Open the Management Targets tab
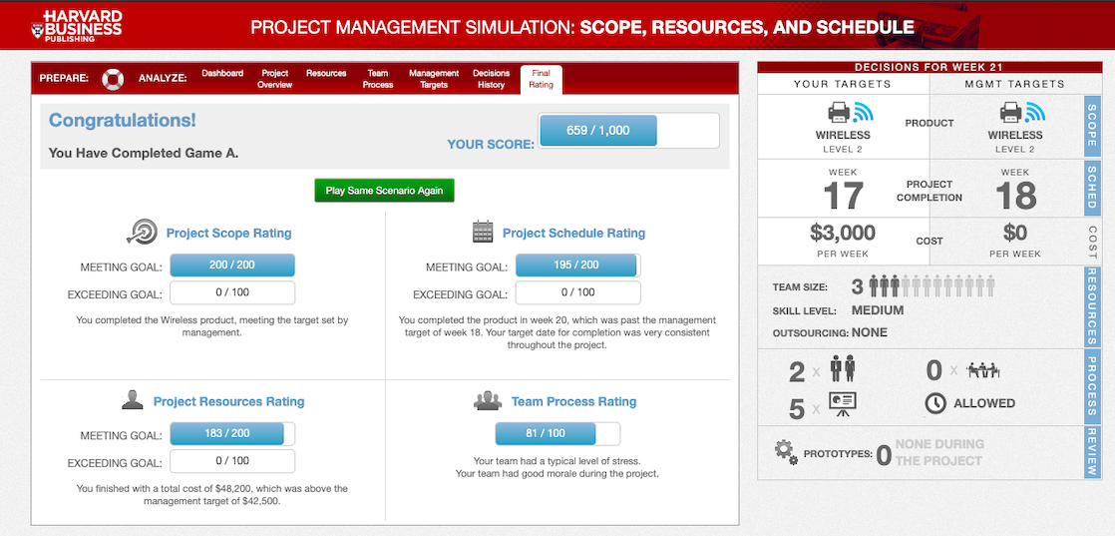 pyautogui.click(x=434, y=79)
